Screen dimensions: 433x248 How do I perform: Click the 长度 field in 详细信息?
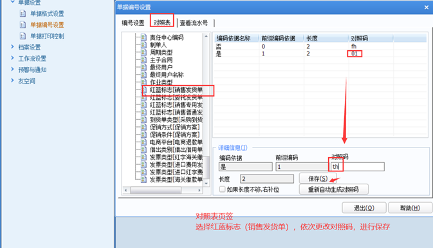point(267,178)
